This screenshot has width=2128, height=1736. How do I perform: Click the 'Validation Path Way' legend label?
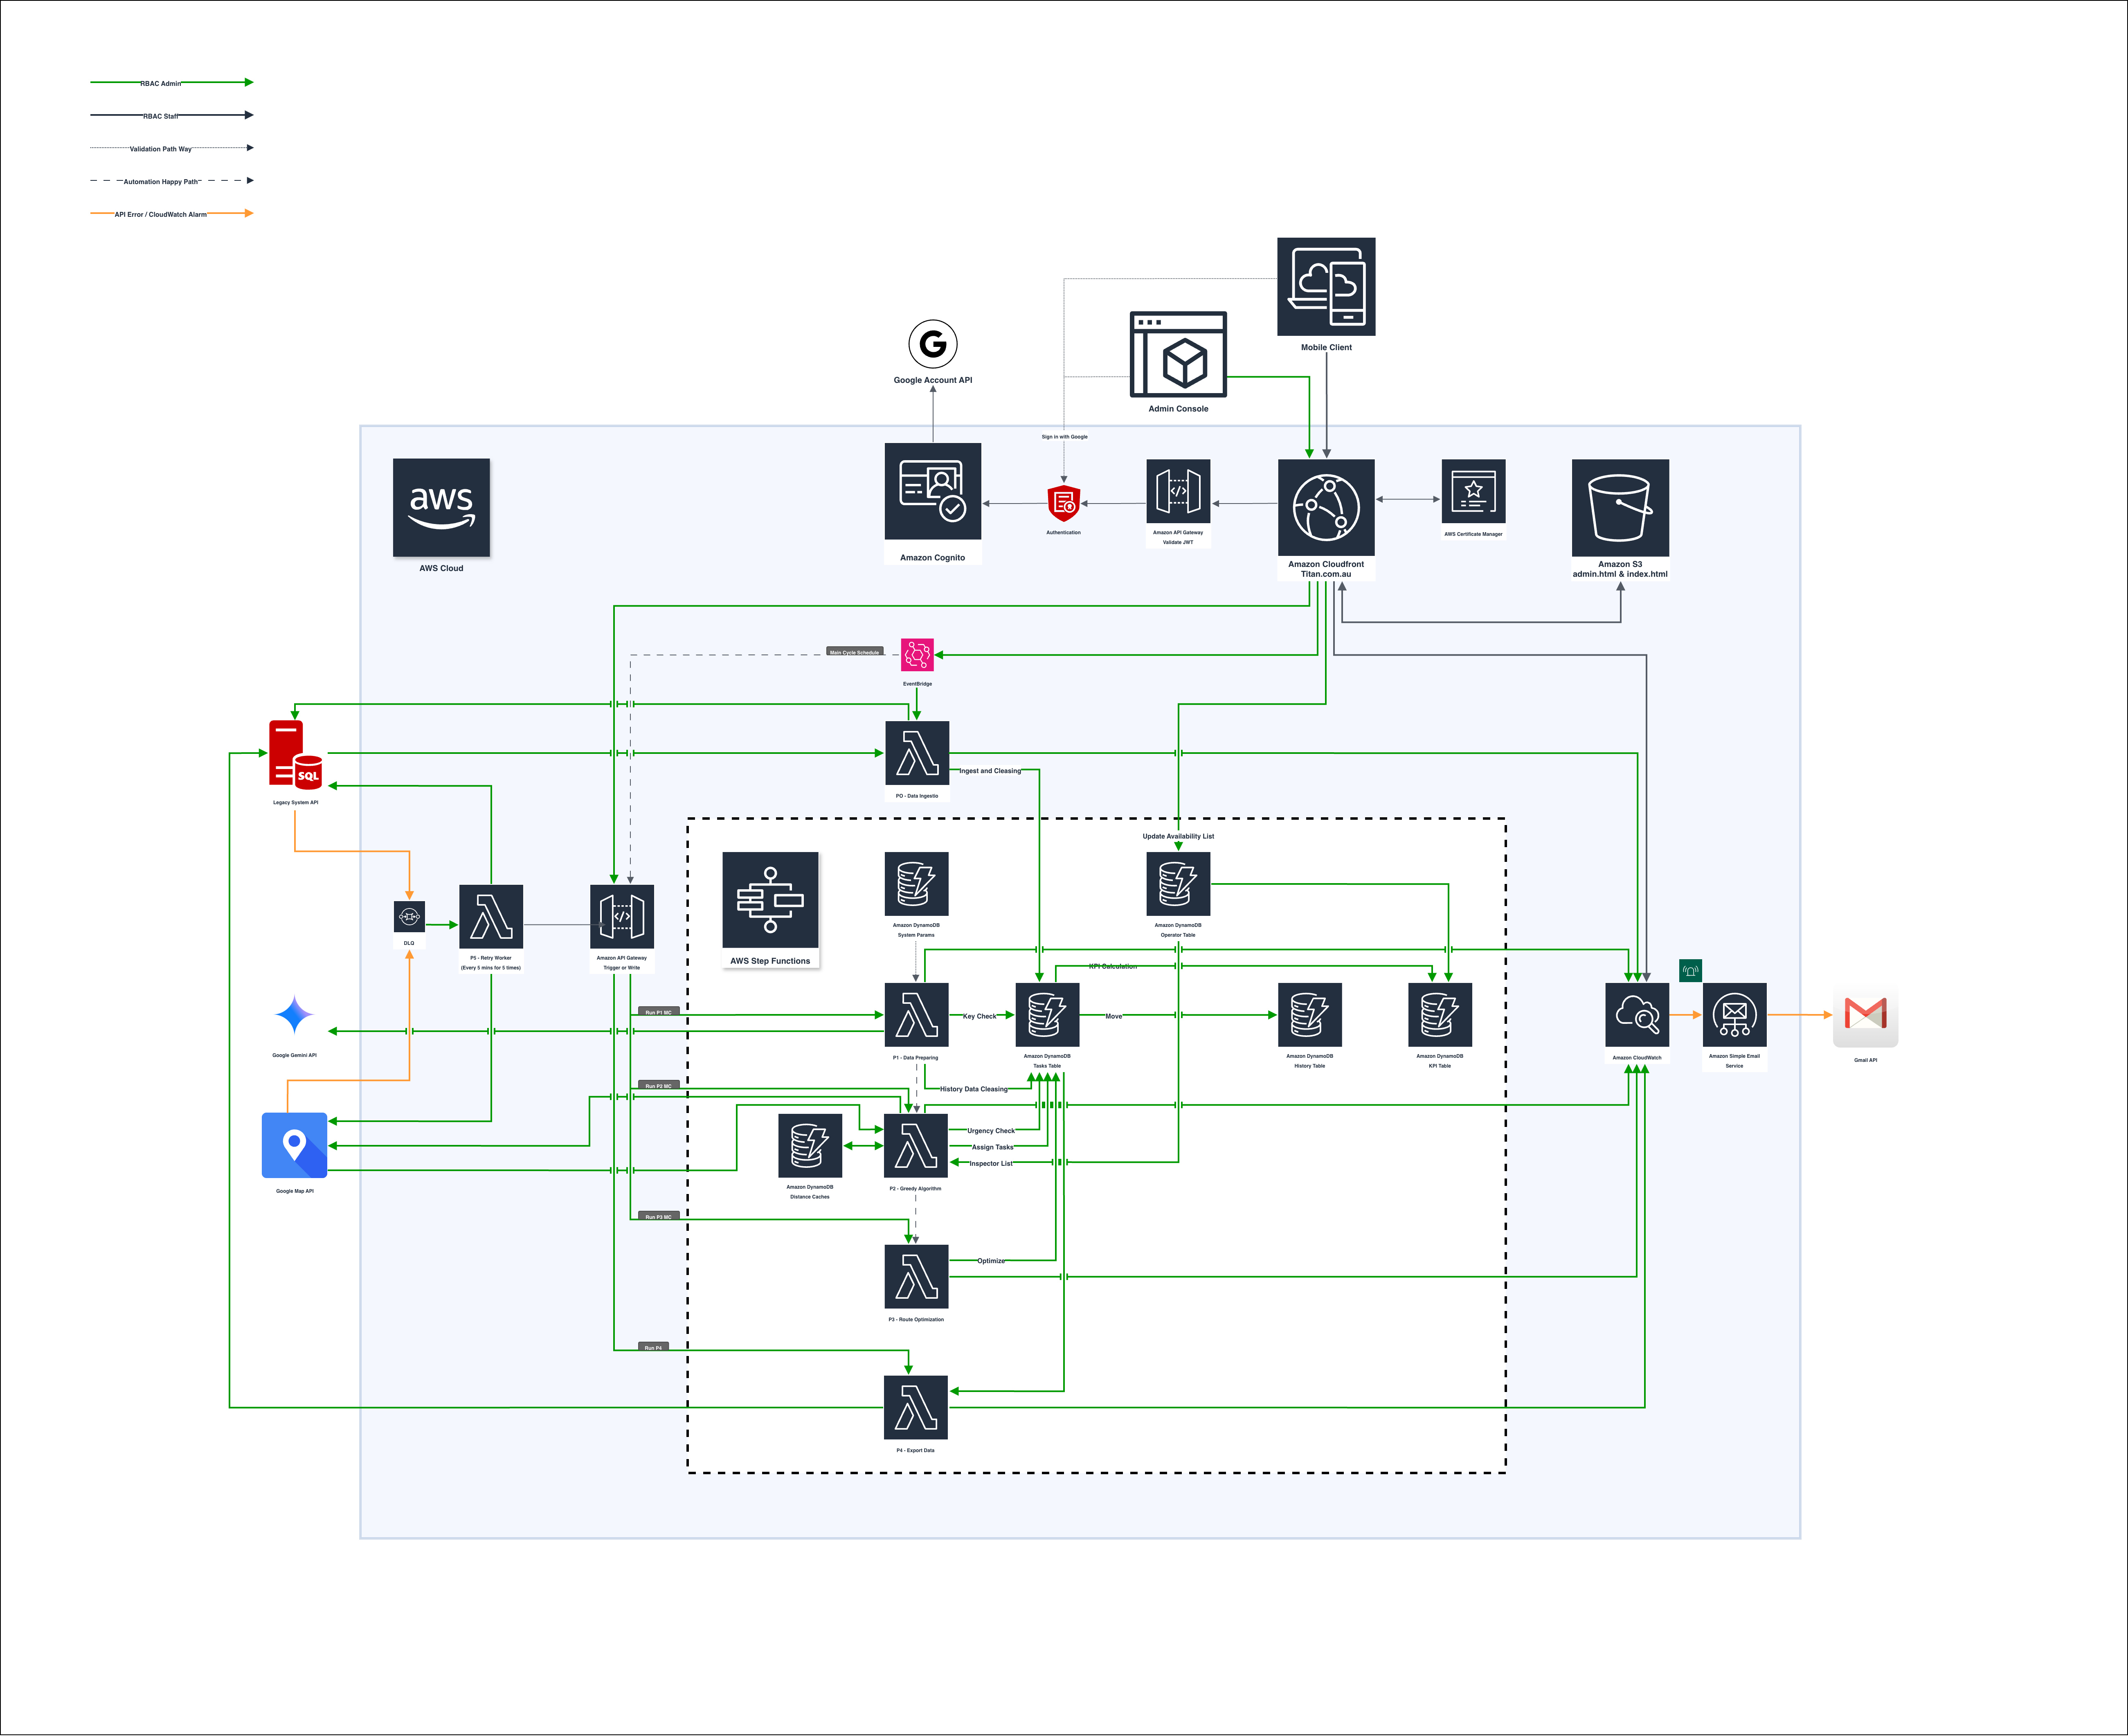[161, 149]
